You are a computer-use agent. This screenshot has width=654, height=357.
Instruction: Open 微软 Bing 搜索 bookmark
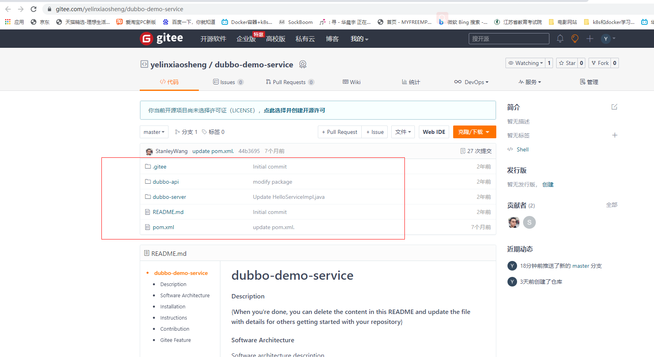463,22
